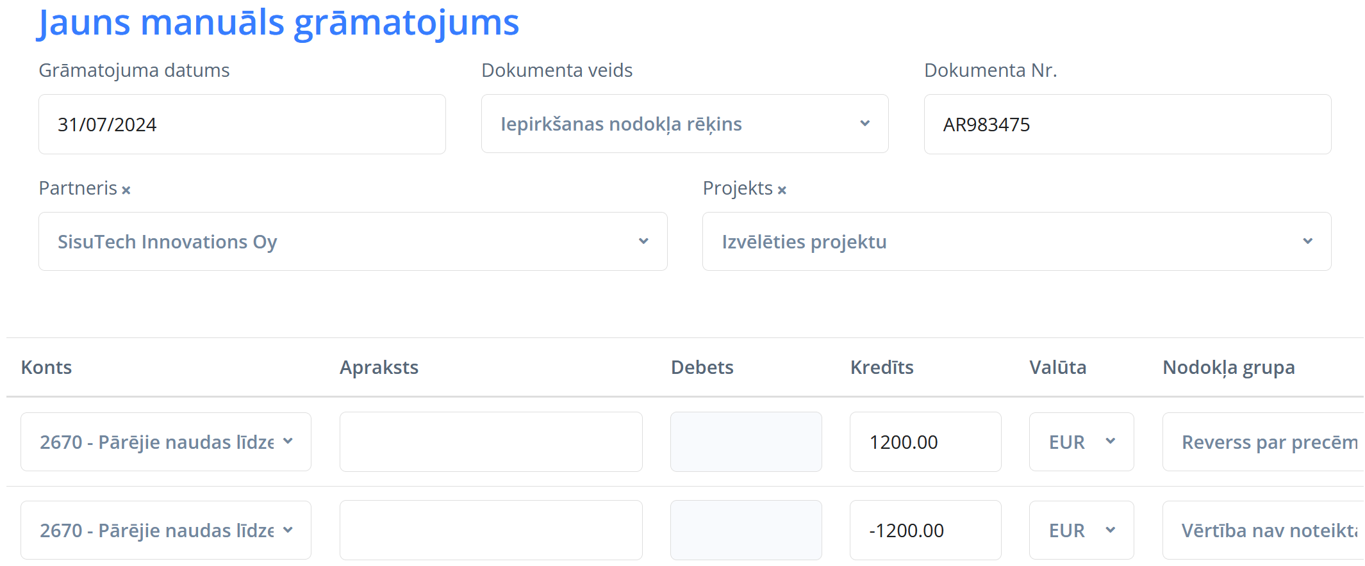Click Kredīts field showing 1200.00
The image size is (1365, 566).
click(x=925, y=442)
